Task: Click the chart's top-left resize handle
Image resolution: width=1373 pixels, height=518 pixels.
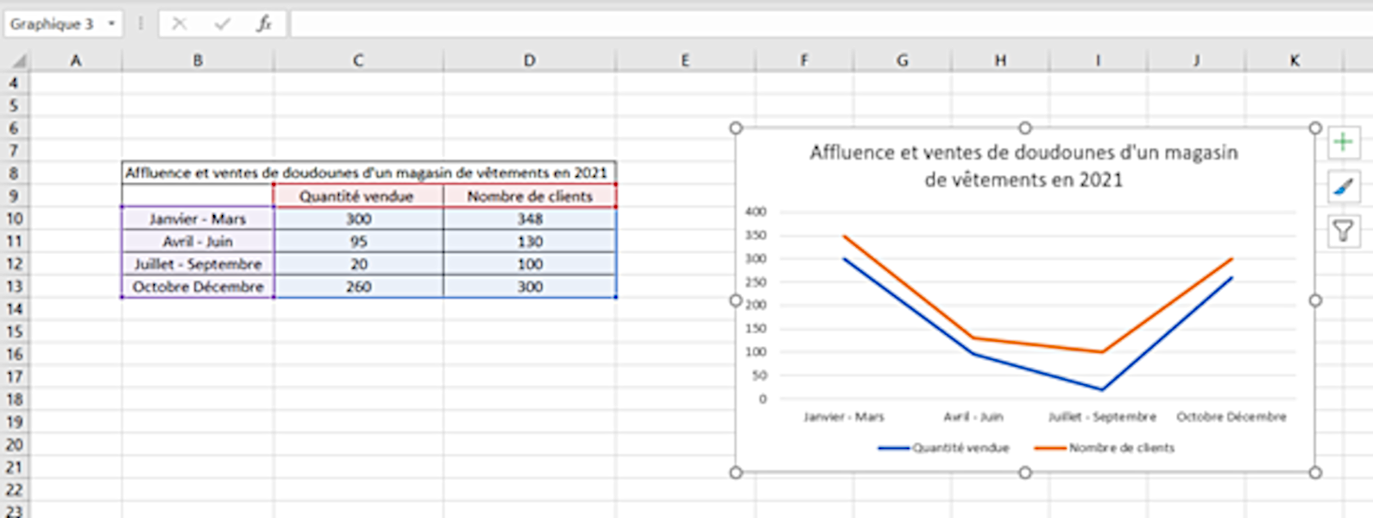Action: pos(736,128)
